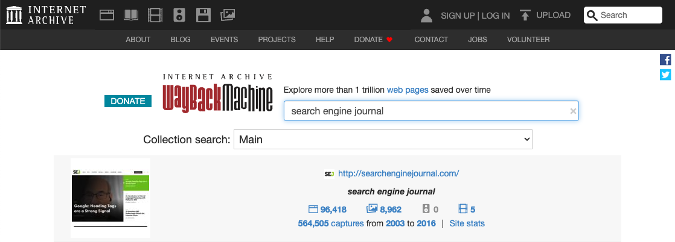The width and height of the screenshot is (675, 242).
Task: Open the VOLUNTEER menu item
Action: [x=528, y=40]
